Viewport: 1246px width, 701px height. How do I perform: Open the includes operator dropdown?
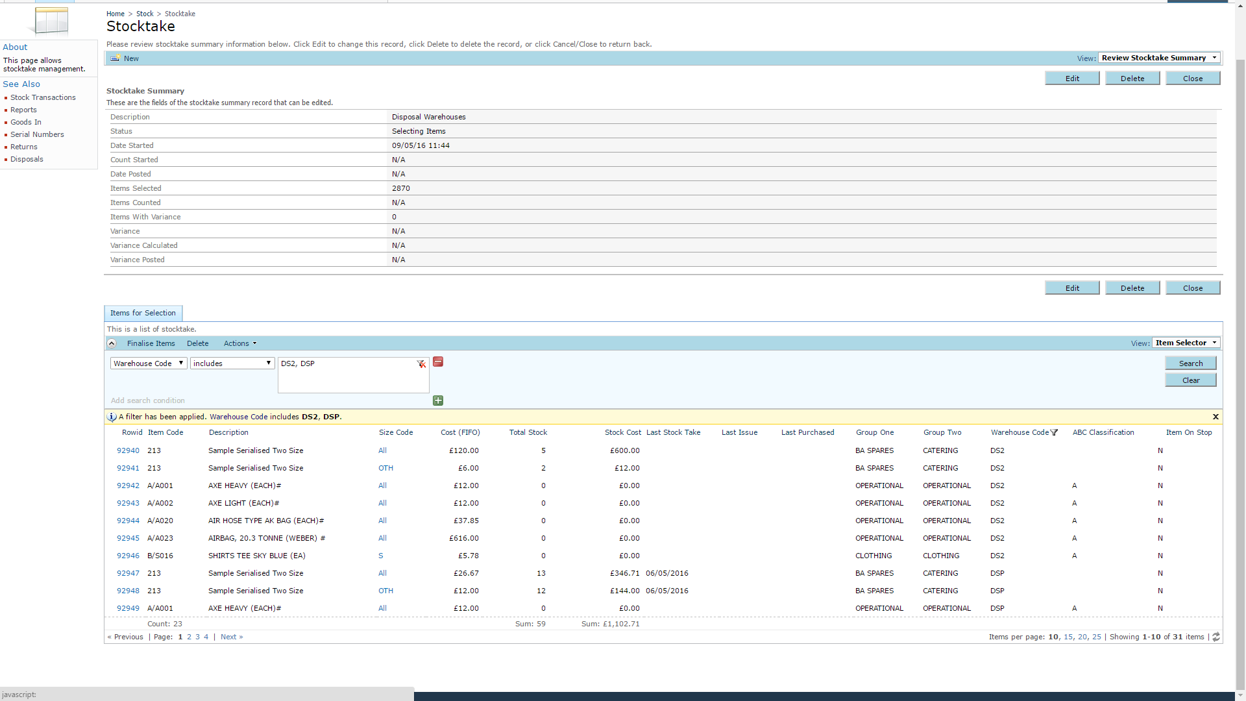coord(232,363)
